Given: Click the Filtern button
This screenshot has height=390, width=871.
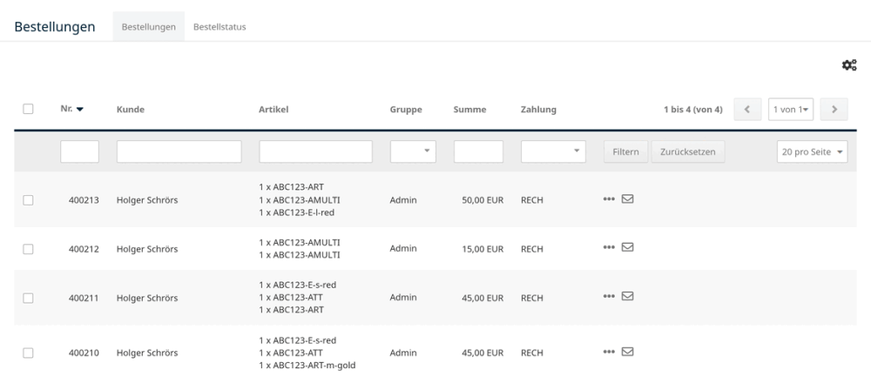Looking at the screenshot, I should point(625,151).
